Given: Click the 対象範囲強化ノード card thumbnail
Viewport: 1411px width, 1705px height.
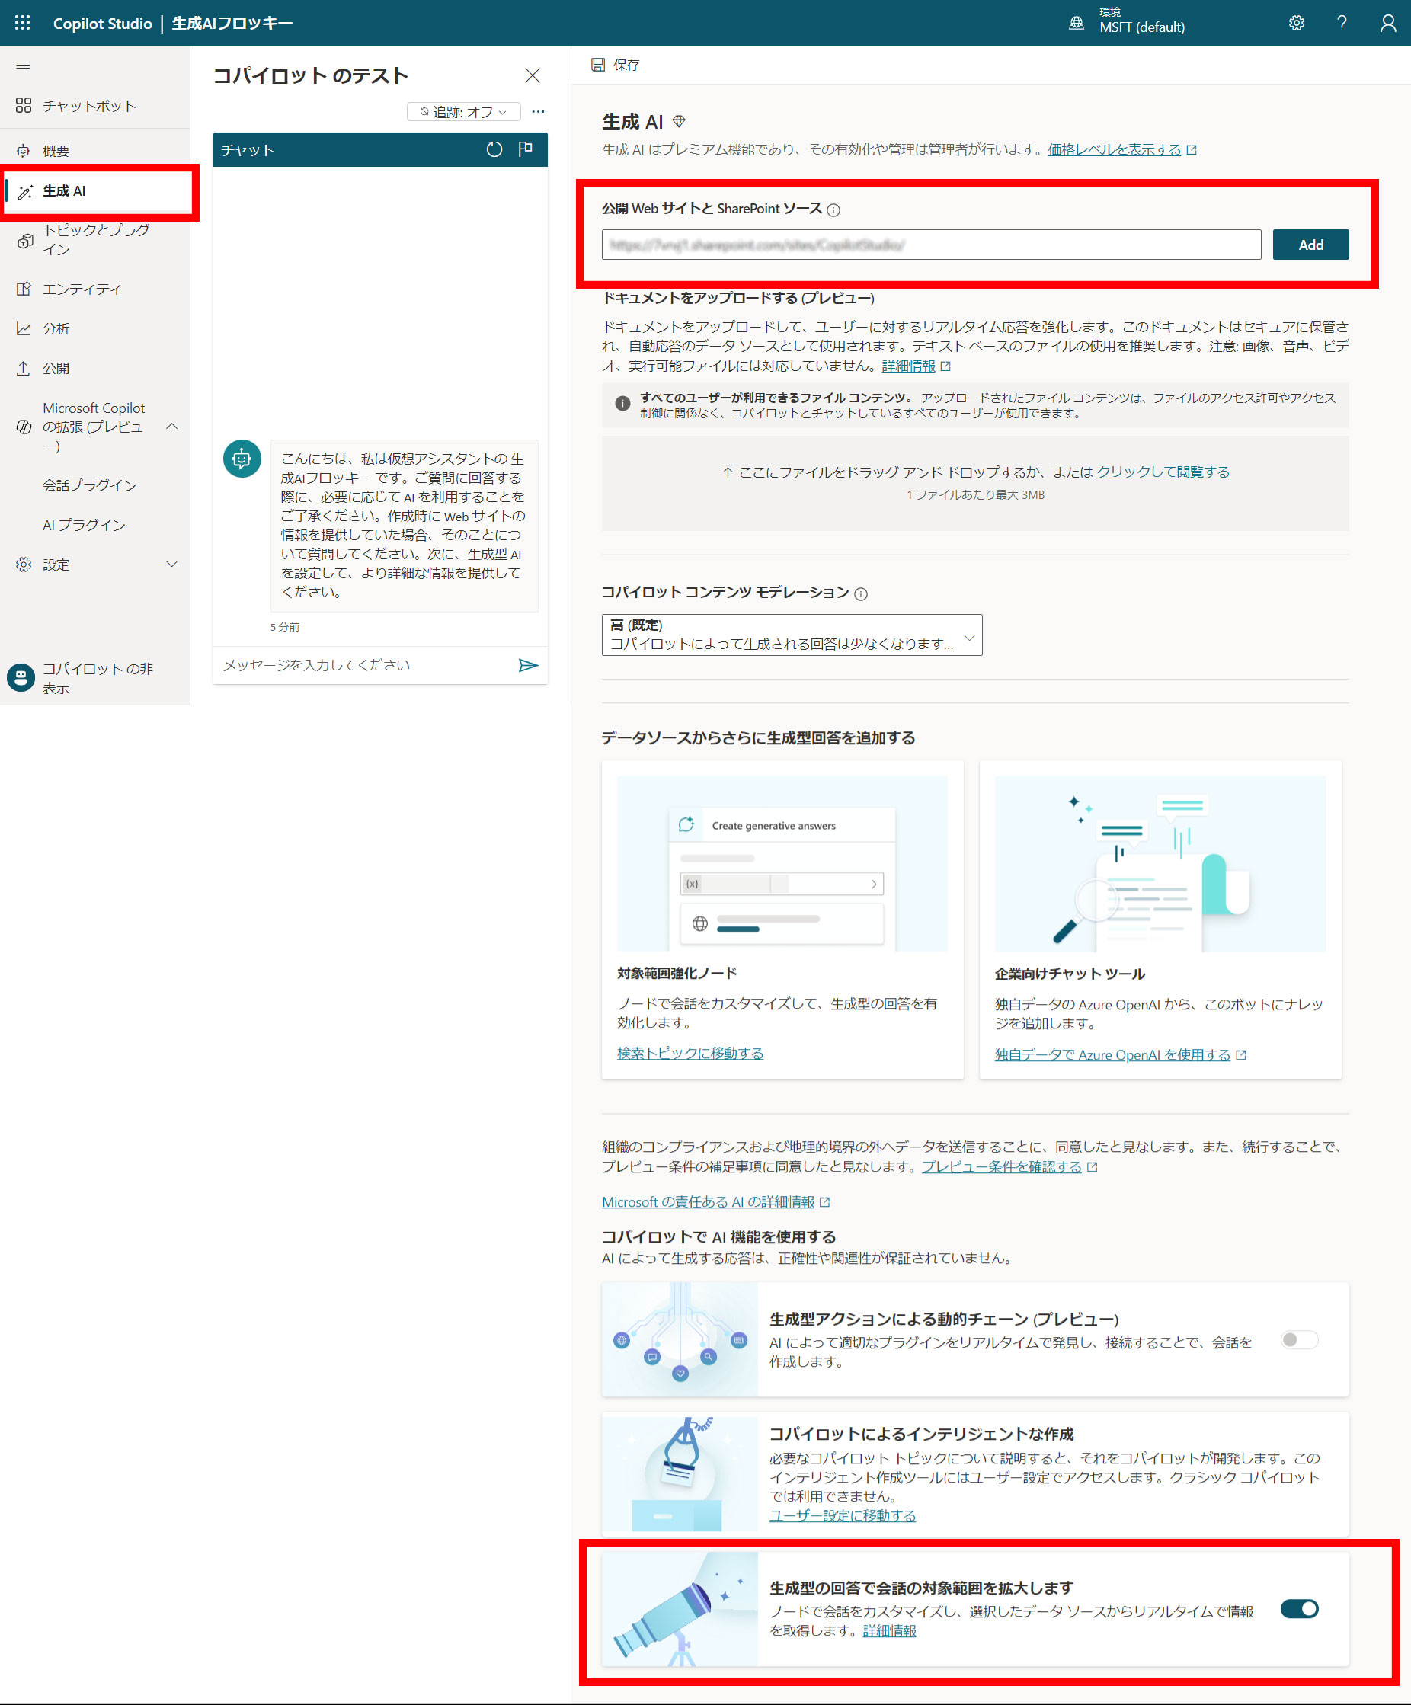Looking at the screenshot, I should pyautogui.click(x=782, y=863).
